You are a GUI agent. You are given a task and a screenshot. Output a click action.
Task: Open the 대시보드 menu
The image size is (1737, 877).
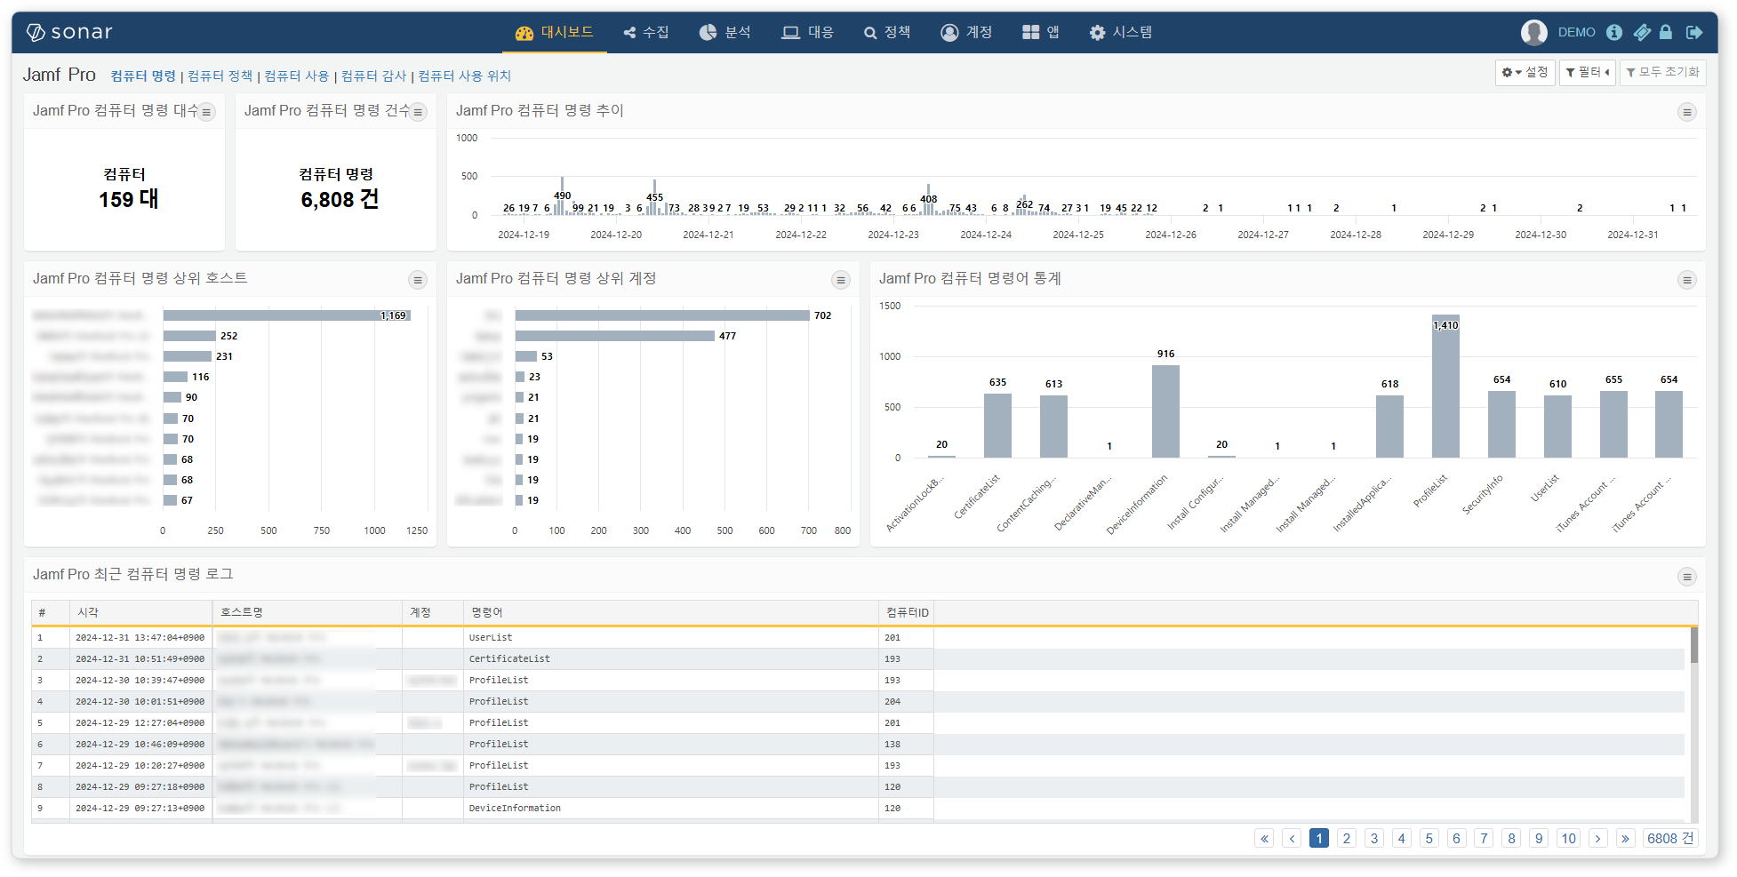(x=554, y=32)
